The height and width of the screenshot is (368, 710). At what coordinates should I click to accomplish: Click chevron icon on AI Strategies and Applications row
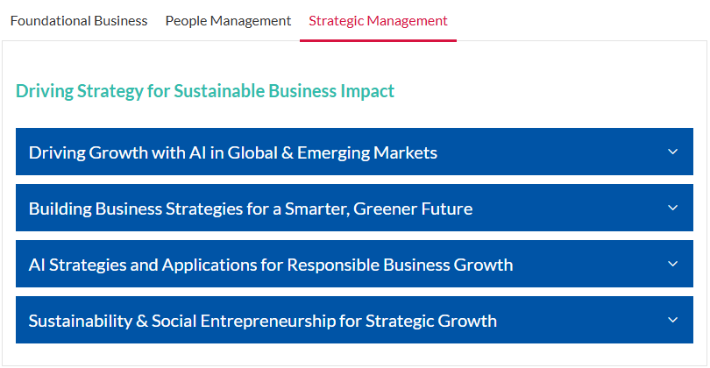pyautogui.click(x=673, y=264)
